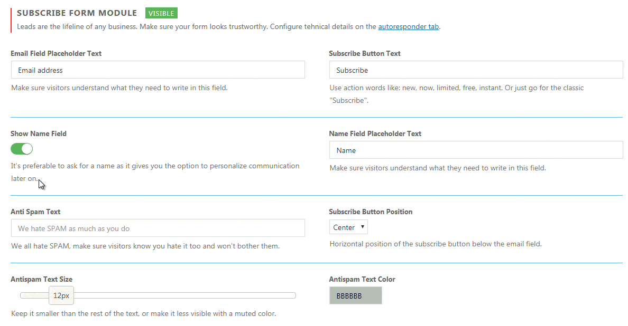The image size is (628, 326).
Task: Click the Subscribe Button Position label
Action: click(371, 212)
